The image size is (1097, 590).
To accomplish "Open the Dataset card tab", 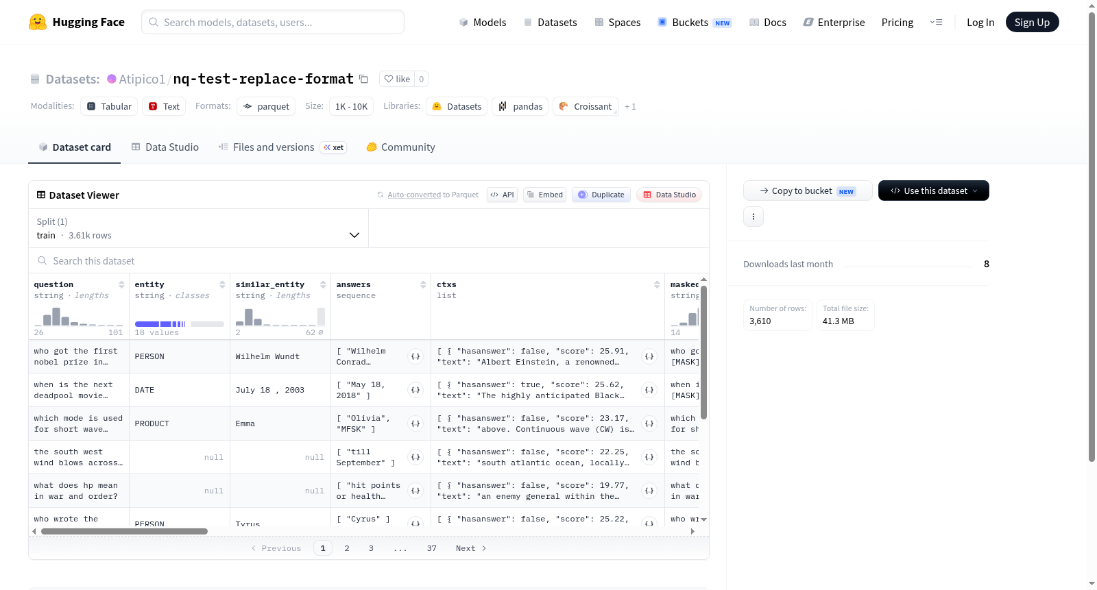I will pyautogui.click(x=74, y=147).
